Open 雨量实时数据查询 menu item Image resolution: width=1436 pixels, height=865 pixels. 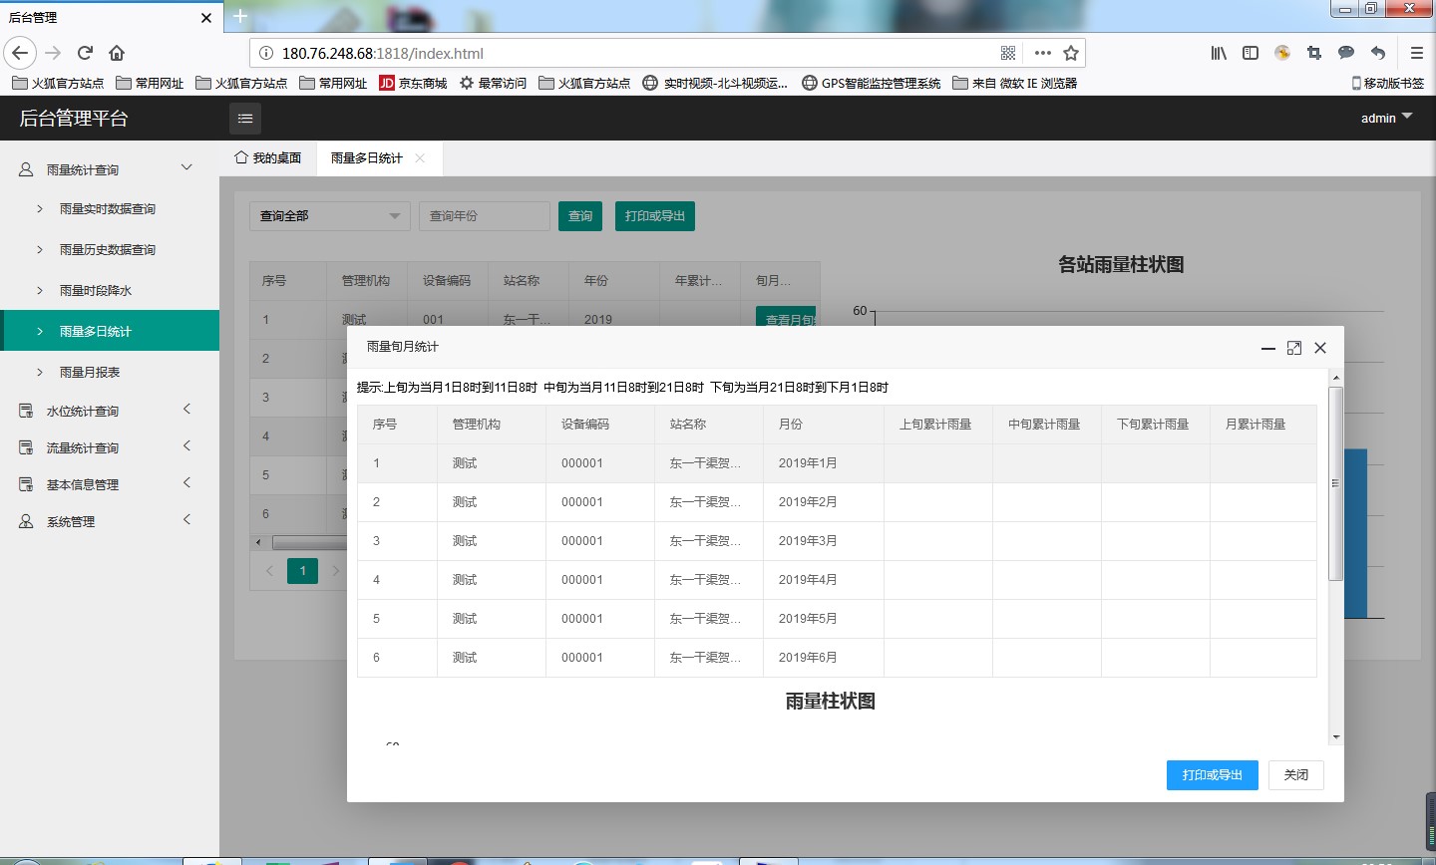click(110, 208)
